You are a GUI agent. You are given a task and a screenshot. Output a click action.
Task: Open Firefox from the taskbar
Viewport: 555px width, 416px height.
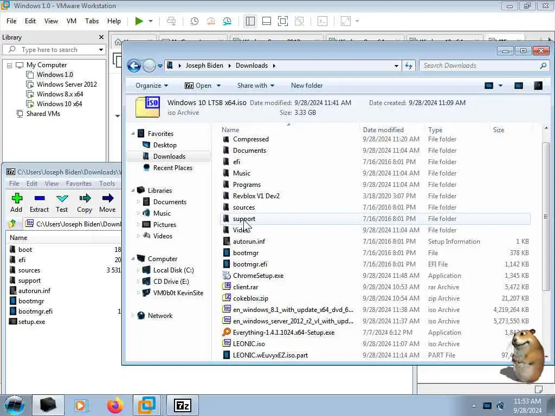pyautogui.click(x=115, y=405)
